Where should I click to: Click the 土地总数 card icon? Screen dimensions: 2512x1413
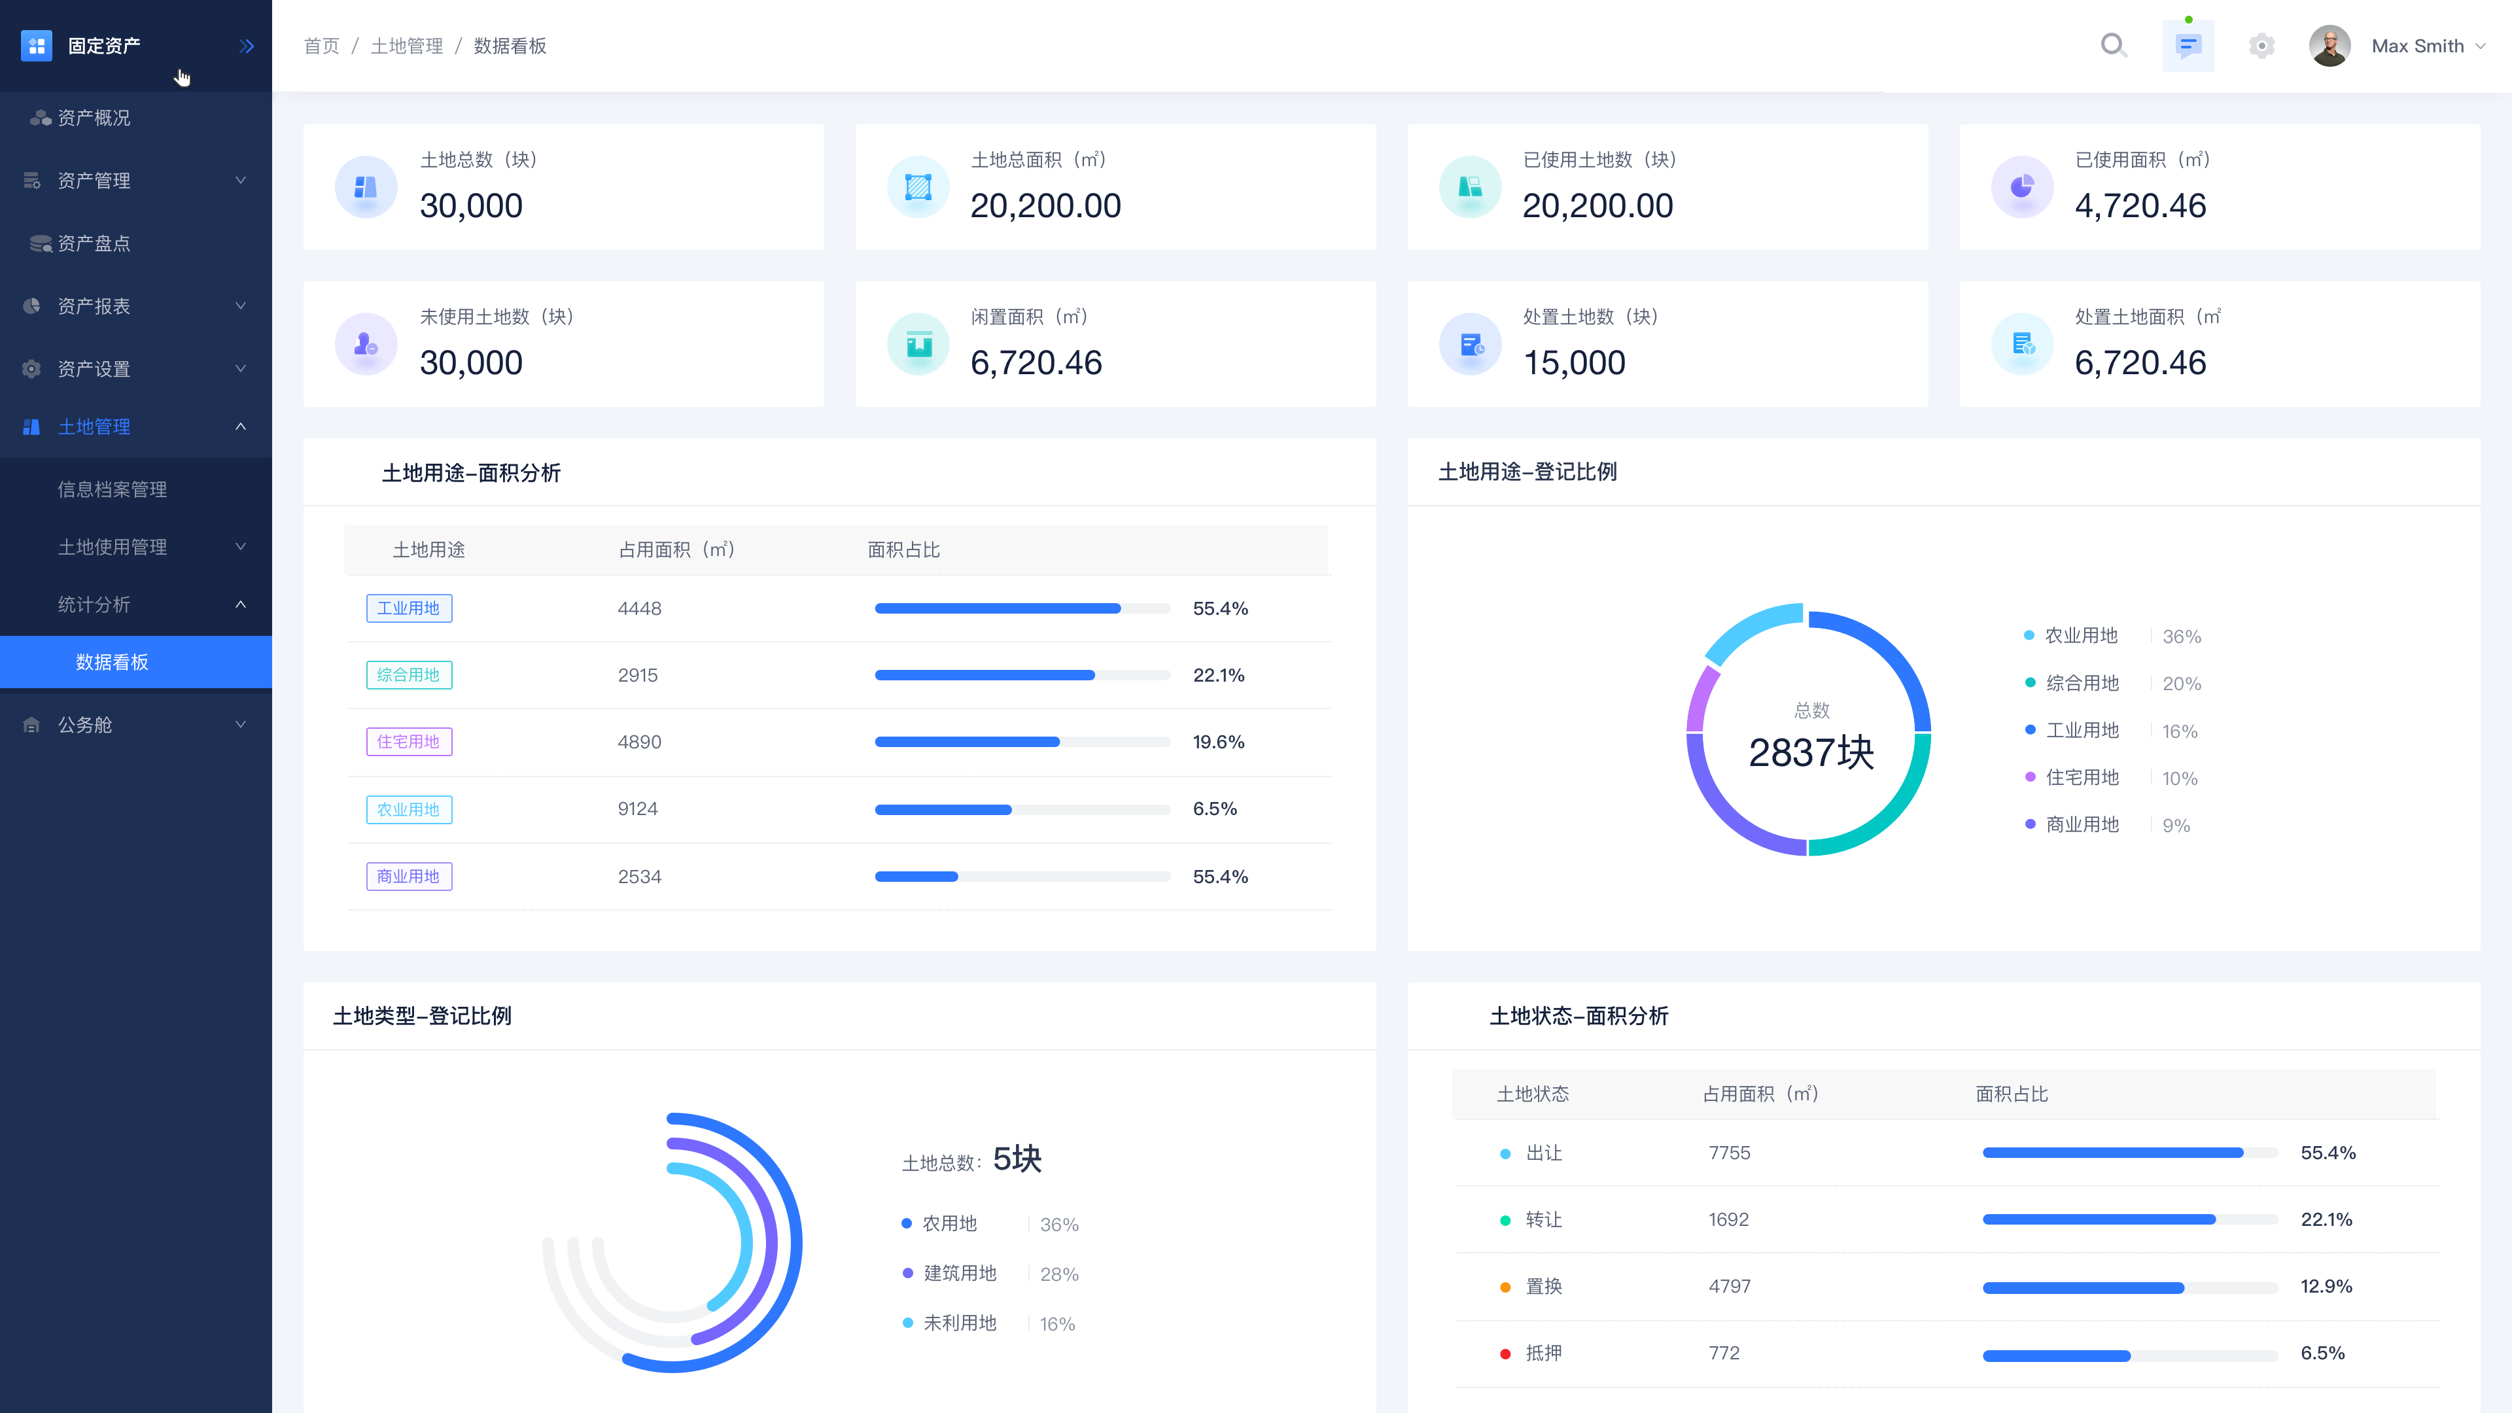click(366, 186)
